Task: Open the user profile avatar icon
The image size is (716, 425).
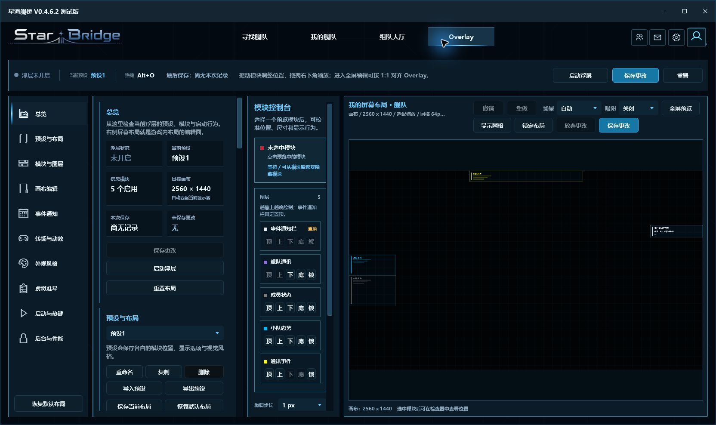Action: click(696, 37)
